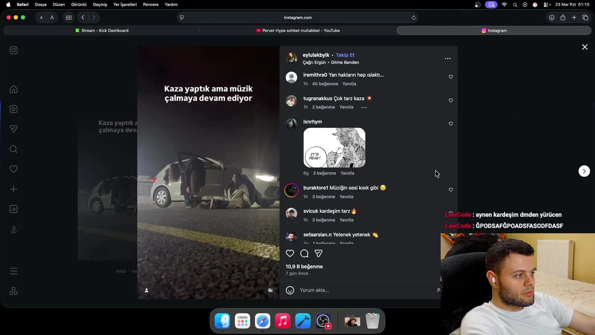Open Direct messages icon in sidebar
This screenshot has height=335, width=595.
click(x=13, y=129)
